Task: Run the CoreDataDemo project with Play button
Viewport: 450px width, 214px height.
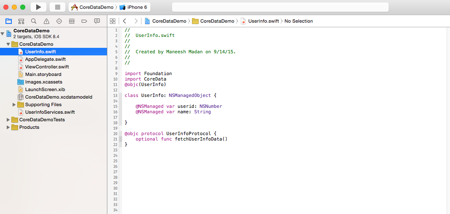Action: pyautogui.click(x=38, y=7)
